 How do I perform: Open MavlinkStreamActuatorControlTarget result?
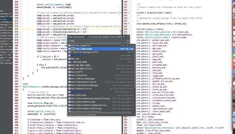pos(101,98)
